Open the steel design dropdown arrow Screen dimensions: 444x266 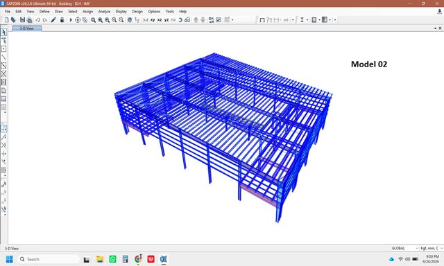coord(307,20)
